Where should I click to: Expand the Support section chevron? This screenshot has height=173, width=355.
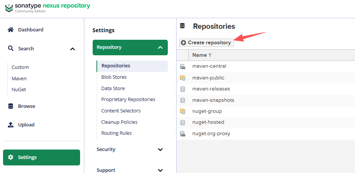(x=160, y=170)
